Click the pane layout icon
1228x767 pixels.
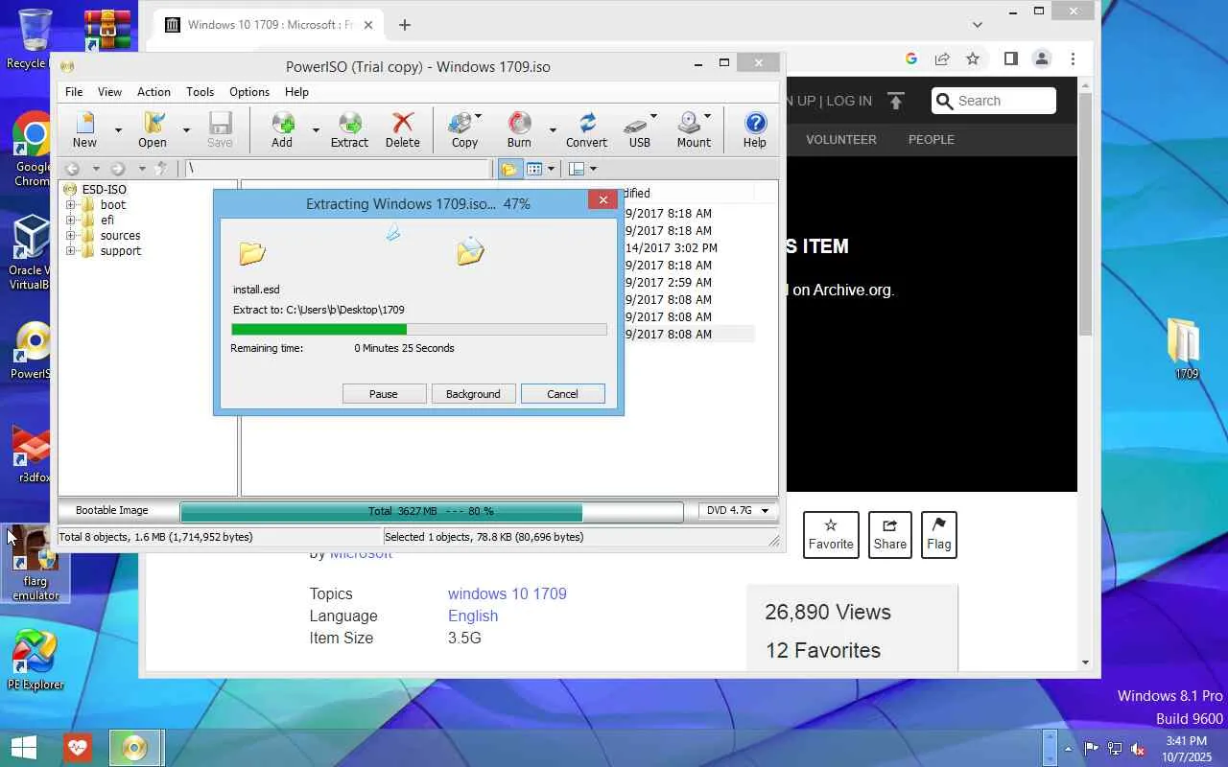click(x=577, y=169)
